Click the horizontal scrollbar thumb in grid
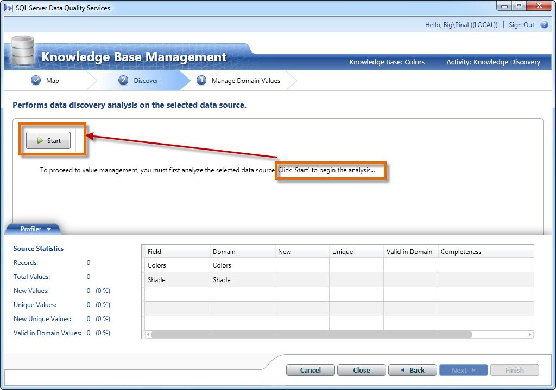The image size is (556, 390). [x=312, y=334]
